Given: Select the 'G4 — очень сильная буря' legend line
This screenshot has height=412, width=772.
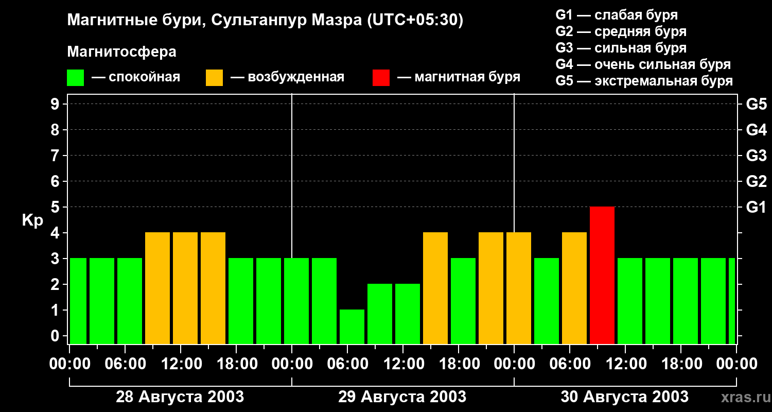Looking at the screenshot, I should [x=643, y=64].
